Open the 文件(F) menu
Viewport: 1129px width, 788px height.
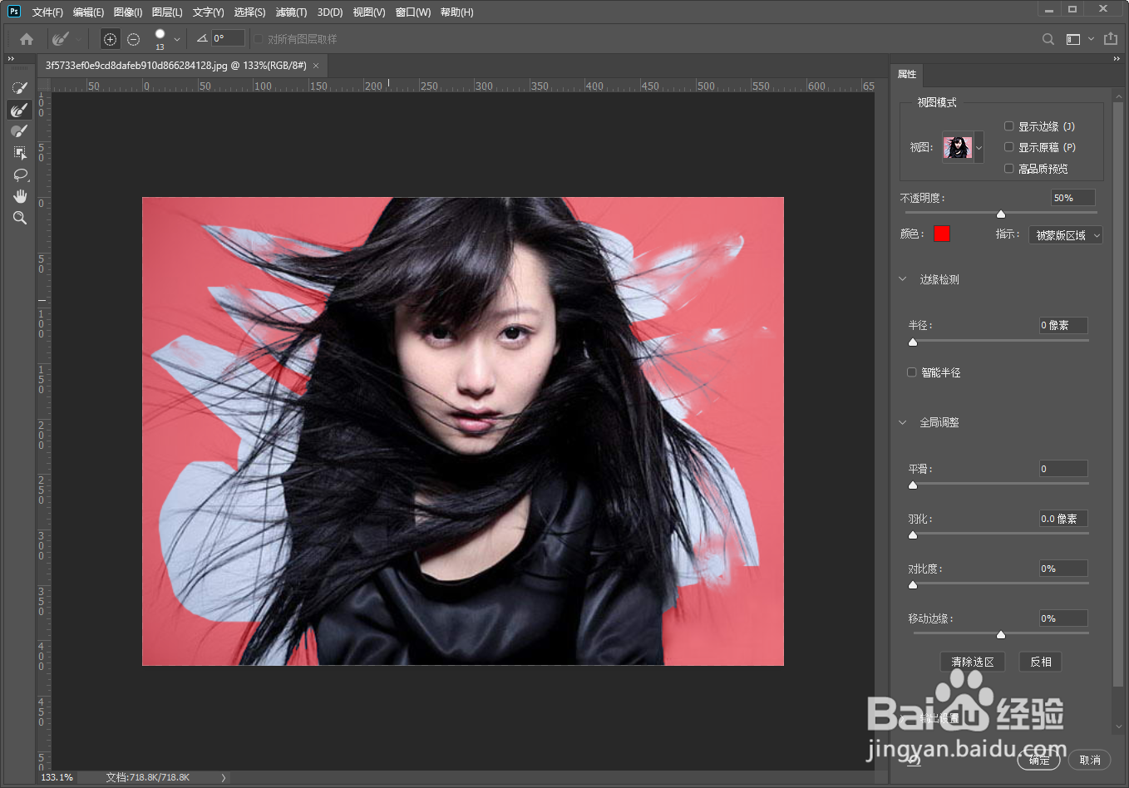[x=47, y=12]
